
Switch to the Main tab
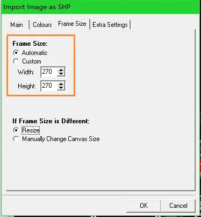[x=18, y=25]
